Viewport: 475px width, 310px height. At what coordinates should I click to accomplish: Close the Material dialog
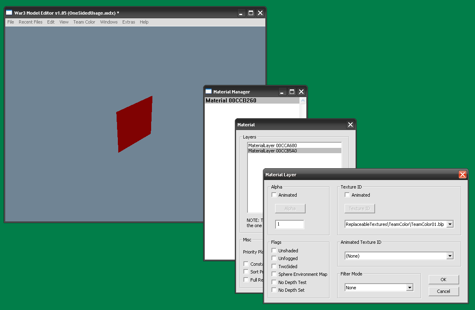(x=351, y=125)
